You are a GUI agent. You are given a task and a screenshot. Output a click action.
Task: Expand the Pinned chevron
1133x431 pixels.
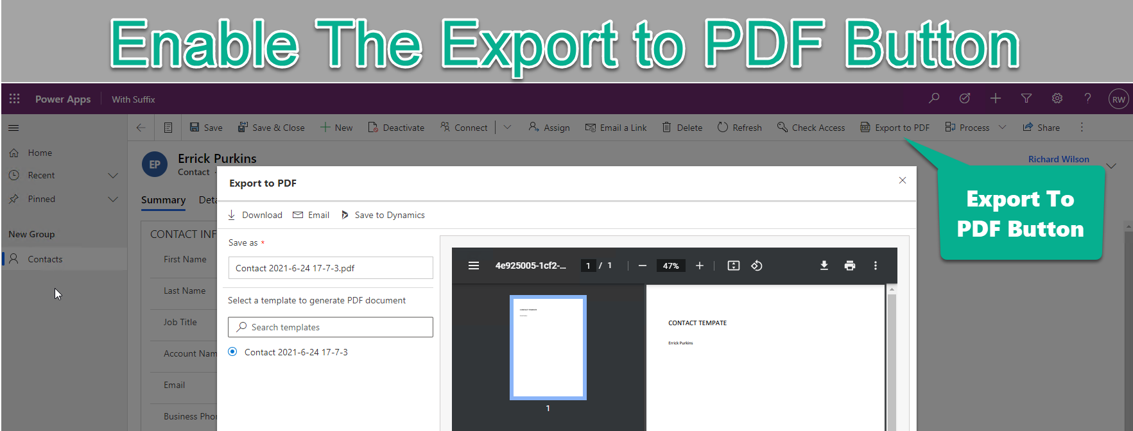point(113,199)
